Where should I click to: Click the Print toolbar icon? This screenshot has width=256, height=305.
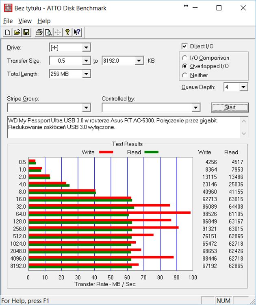pyautogui.click(x=39, y=32)
